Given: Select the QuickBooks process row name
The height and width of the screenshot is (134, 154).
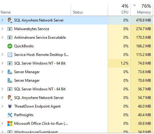Looking at the screenshot, I should 24,46.
